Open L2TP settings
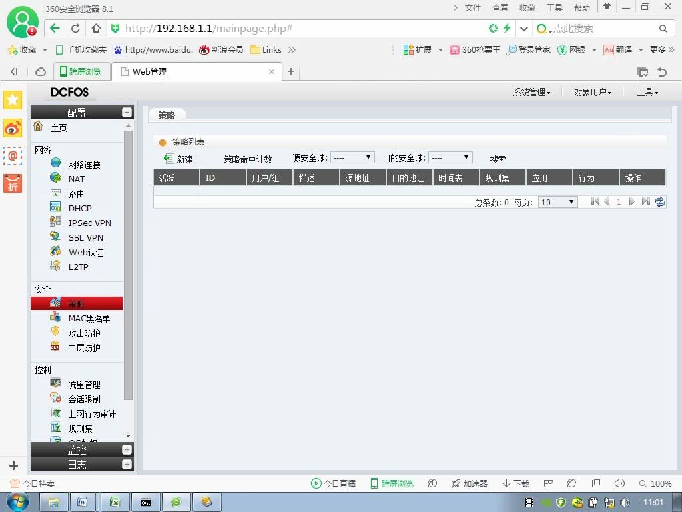The image size is (682, 512). 79,267
